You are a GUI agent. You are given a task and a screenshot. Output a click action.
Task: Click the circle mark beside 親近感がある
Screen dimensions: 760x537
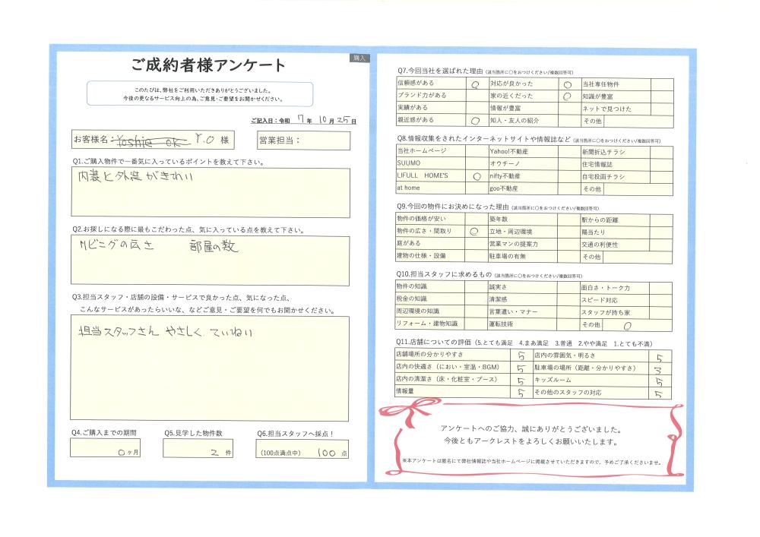[475, 121]
